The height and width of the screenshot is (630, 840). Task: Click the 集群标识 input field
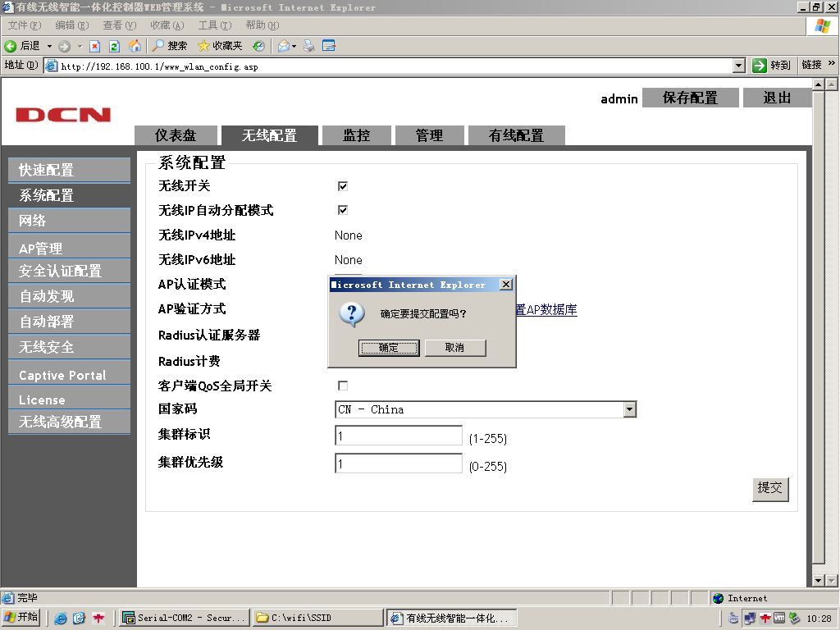(x=399, y=436)
